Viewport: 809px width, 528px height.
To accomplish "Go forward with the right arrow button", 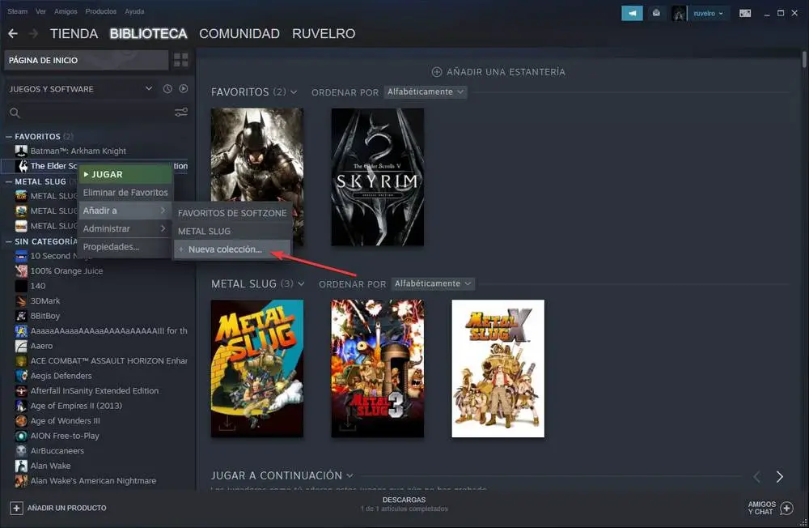I will [33, 33].
